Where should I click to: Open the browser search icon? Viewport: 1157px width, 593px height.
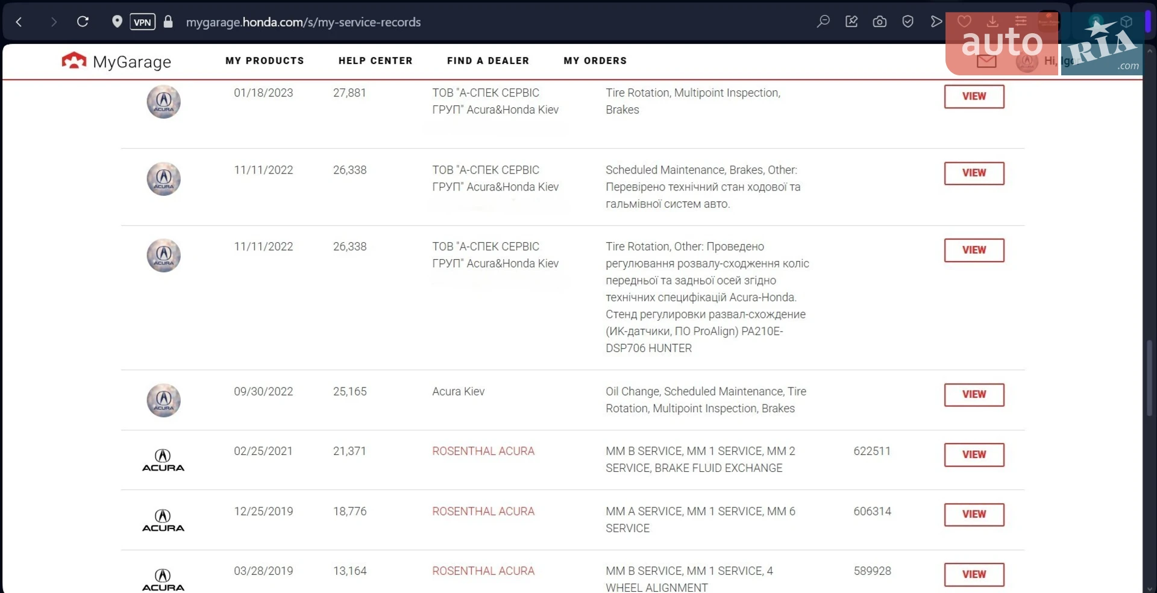823,22
